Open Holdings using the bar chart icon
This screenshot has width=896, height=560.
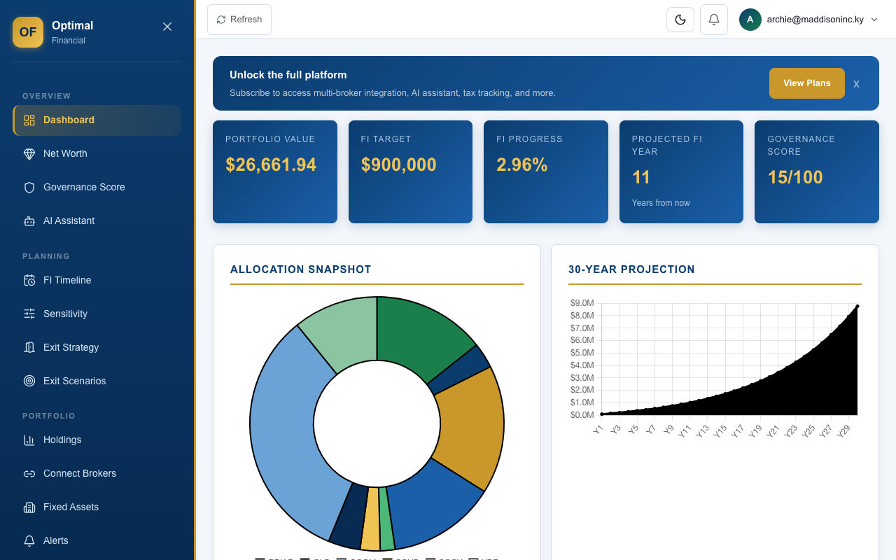pyautogui.click(x=29, y=440)
